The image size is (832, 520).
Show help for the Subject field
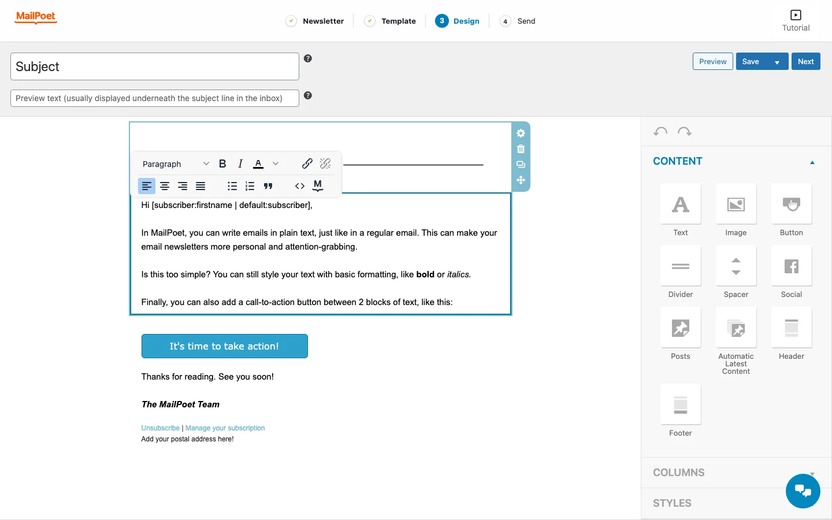tap(308, 58)
